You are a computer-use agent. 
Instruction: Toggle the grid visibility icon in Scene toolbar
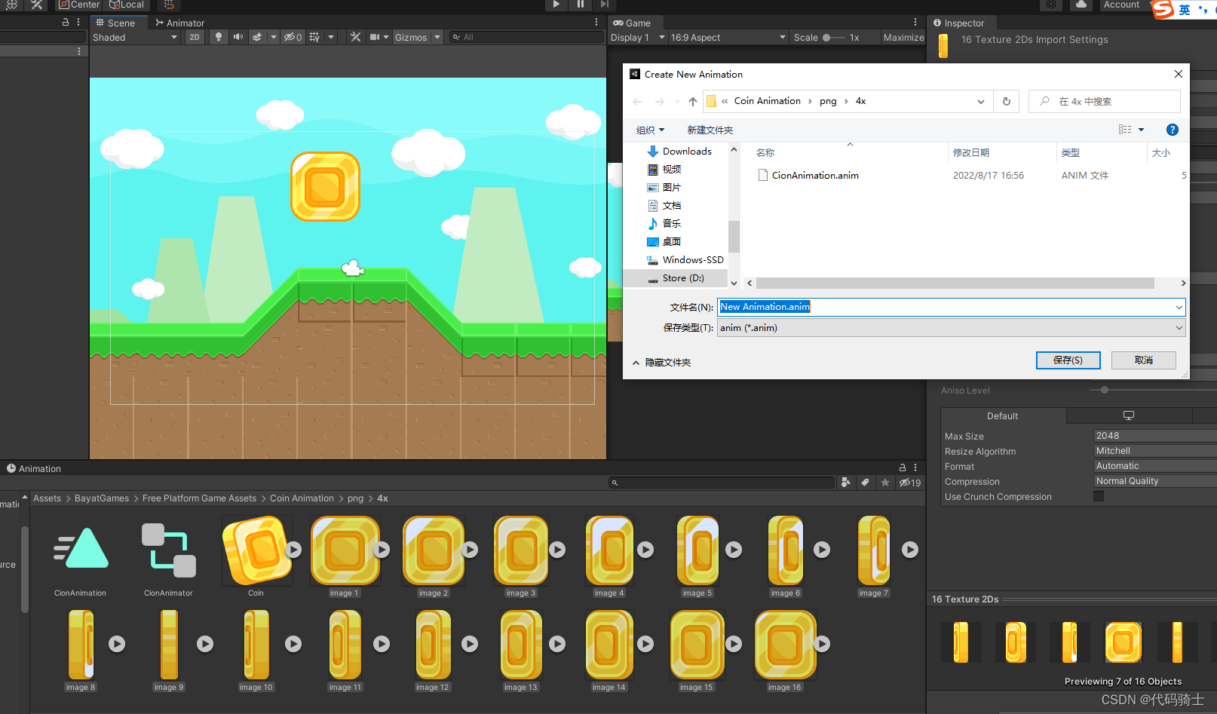pos(316,37)
